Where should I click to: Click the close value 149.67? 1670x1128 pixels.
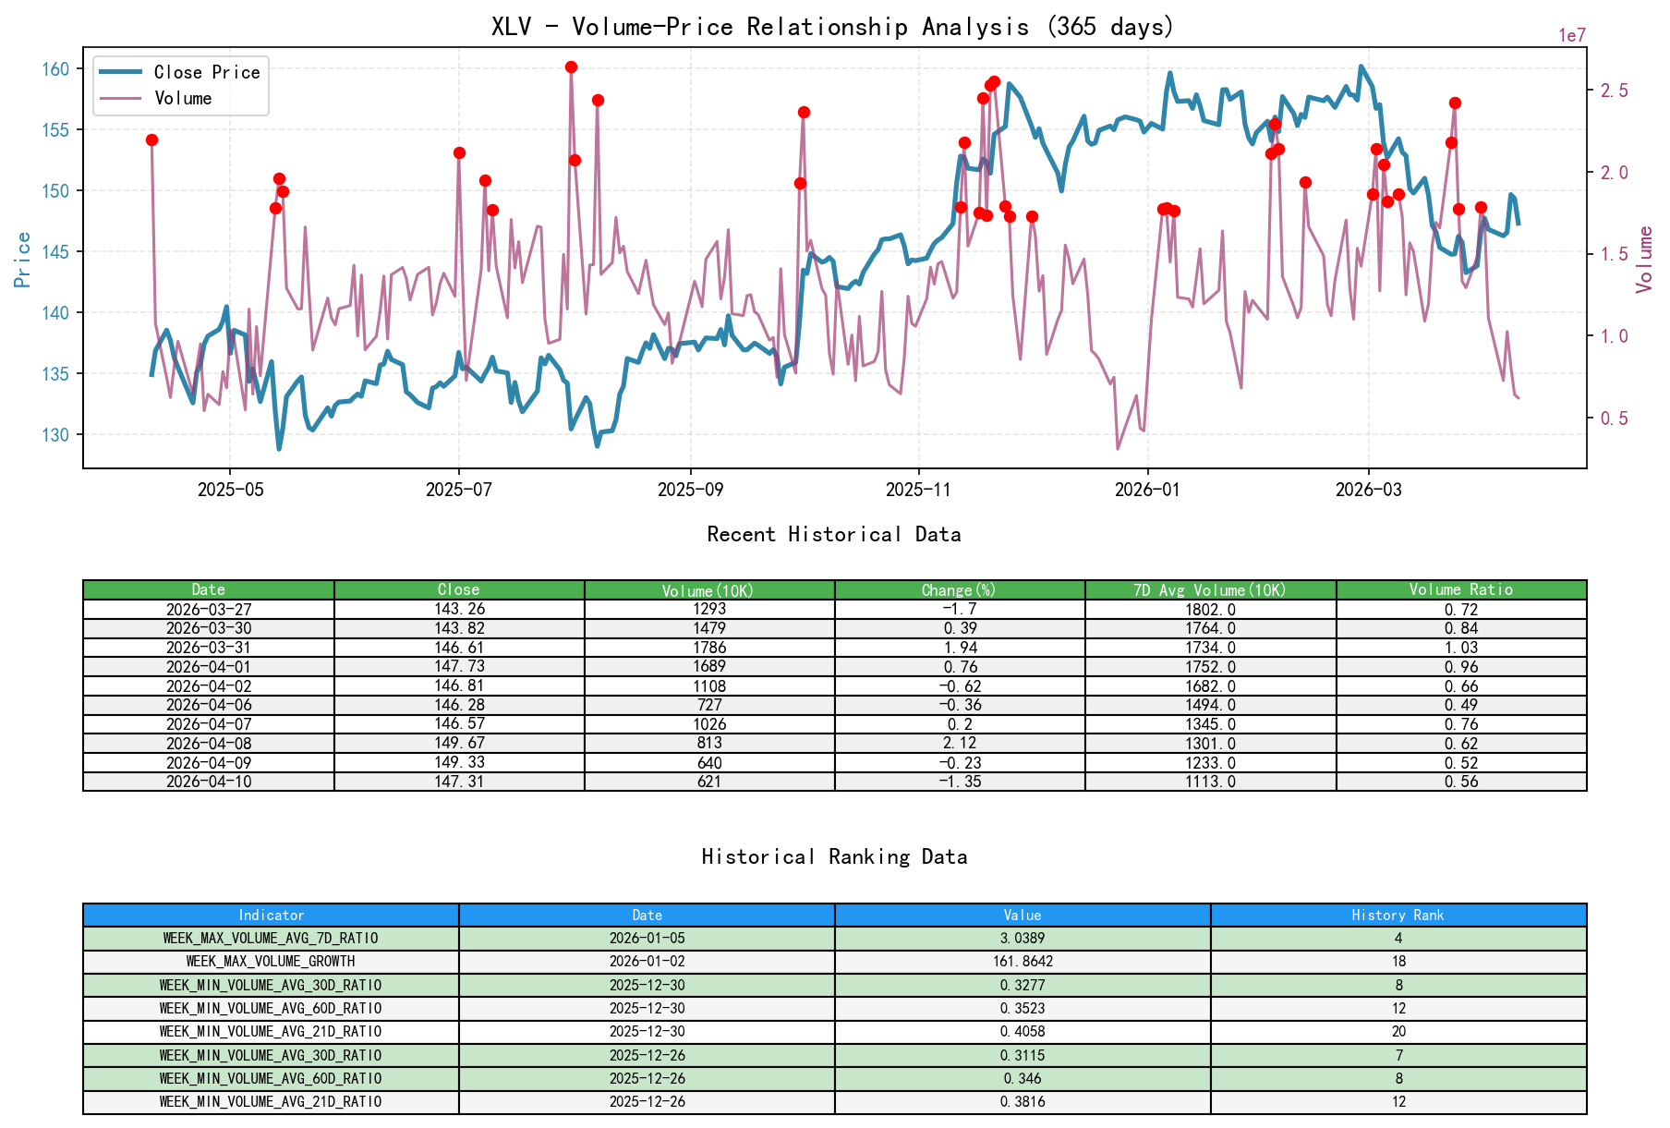click(x=459, y=744)
